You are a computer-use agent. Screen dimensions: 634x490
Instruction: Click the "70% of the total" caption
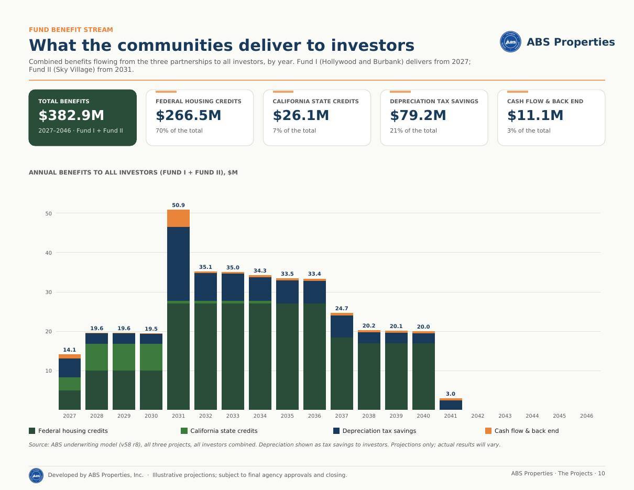click(179, 131)
